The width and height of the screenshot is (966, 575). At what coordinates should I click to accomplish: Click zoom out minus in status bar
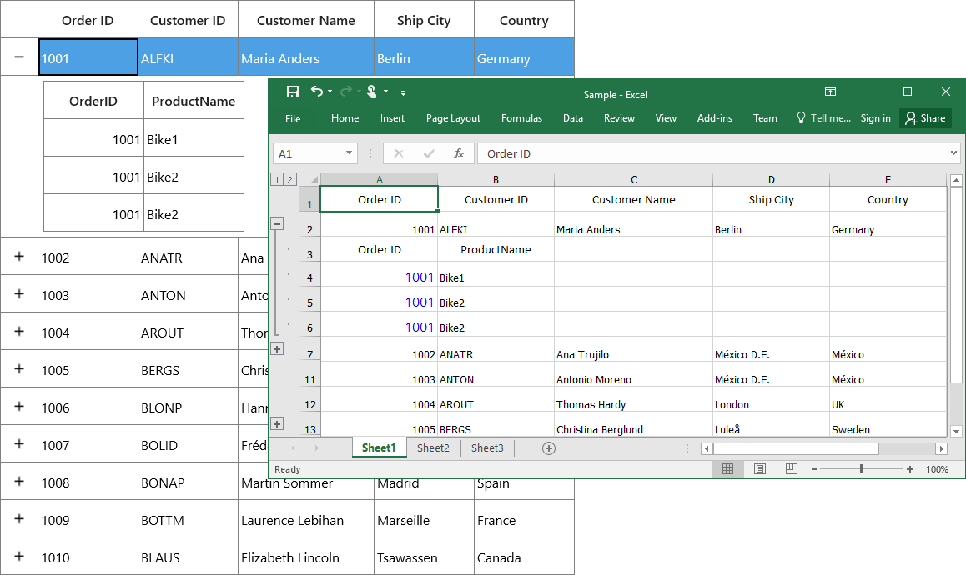coord(814,469)
